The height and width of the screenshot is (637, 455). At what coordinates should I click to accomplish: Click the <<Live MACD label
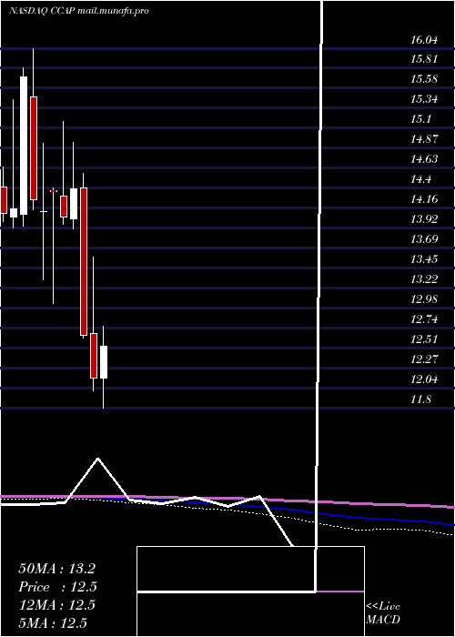point(383,613)
